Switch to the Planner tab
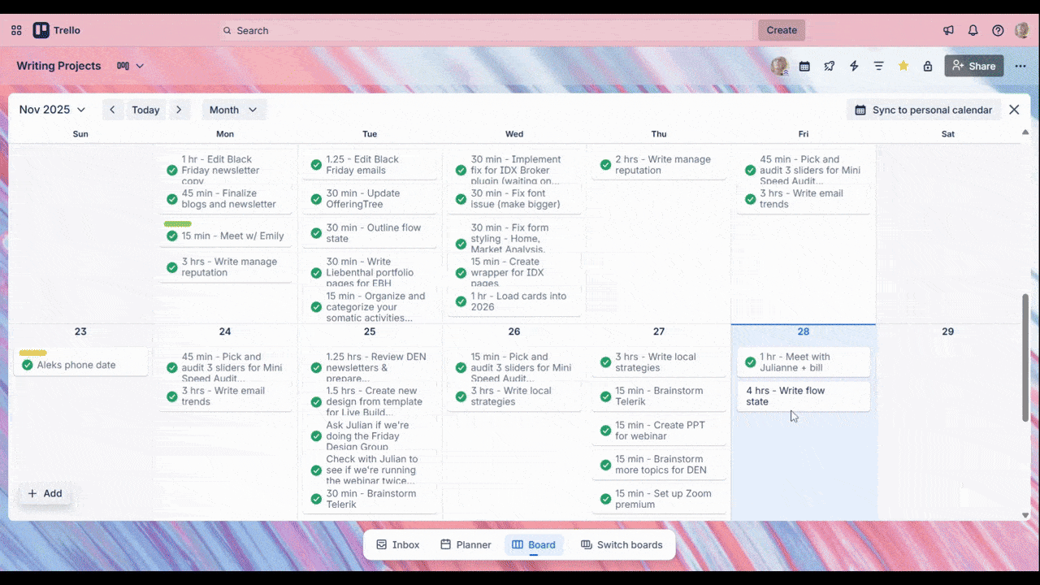This screenshot has width=1040, height=585. click(x=465, y=544)
